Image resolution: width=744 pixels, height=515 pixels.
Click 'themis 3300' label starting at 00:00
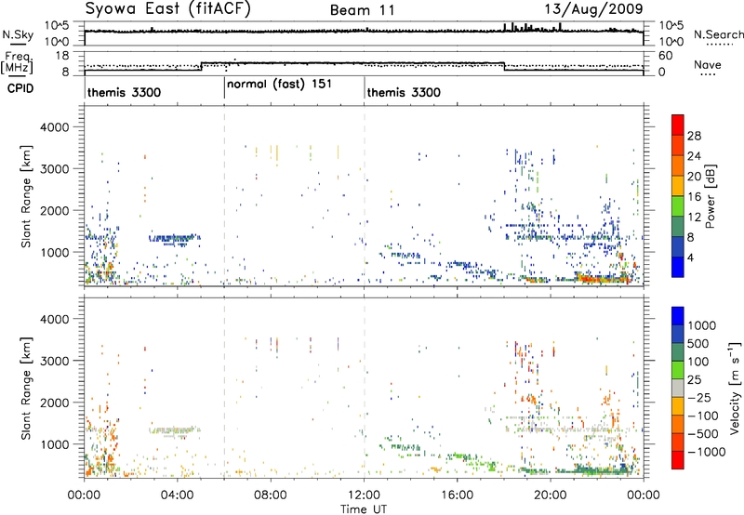[x=124, y=92]
